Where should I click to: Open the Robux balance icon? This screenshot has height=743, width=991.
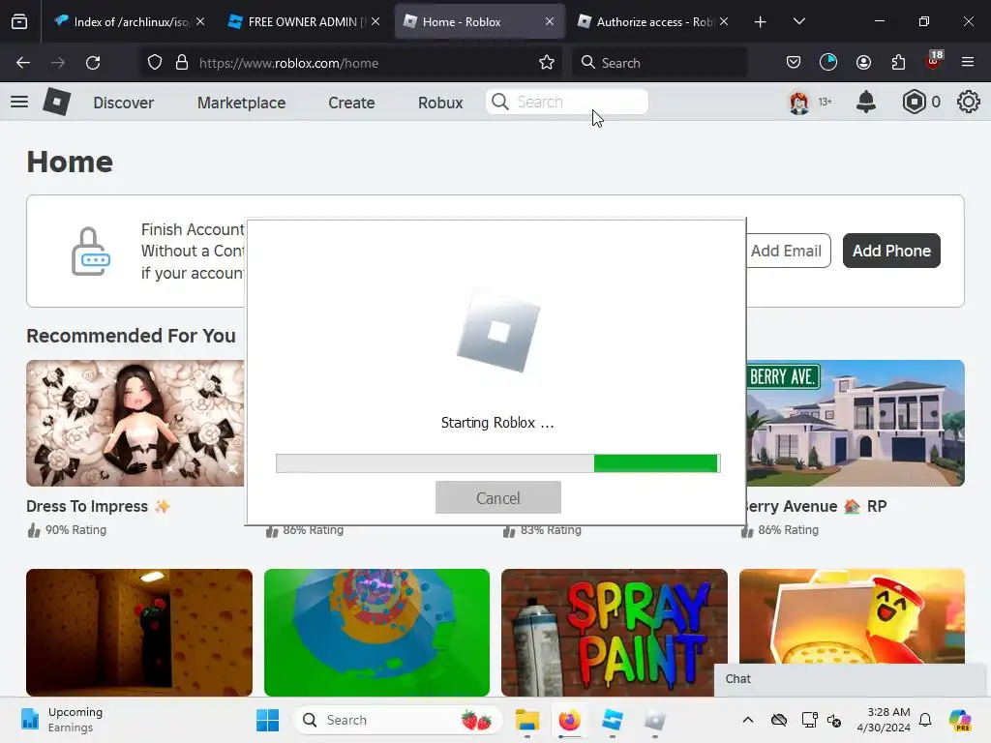914,102
